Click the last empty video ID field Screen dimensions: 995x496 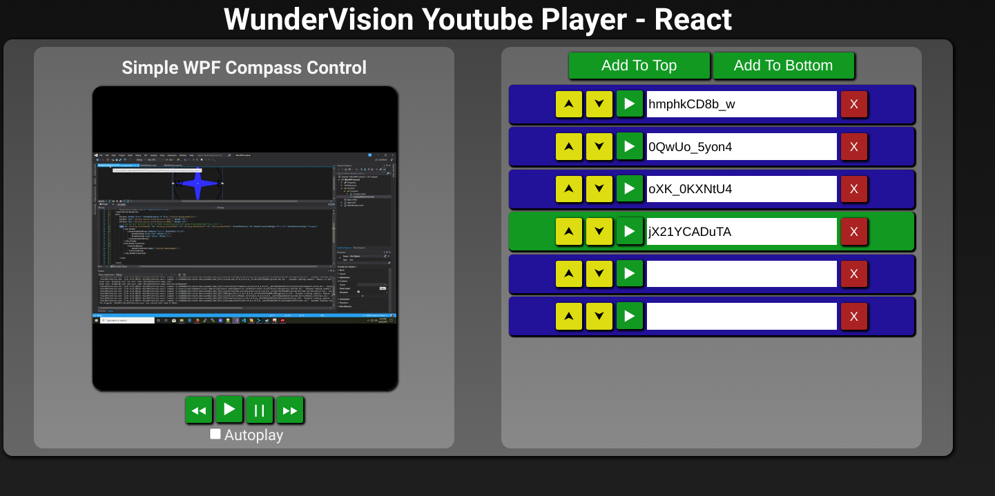click(741, 317)
